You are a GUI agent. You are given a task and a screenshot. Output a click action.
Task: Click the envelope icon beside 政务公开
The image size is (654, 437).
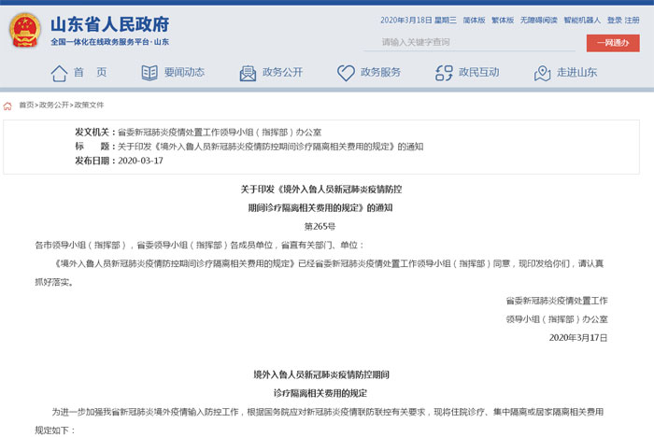248,73
